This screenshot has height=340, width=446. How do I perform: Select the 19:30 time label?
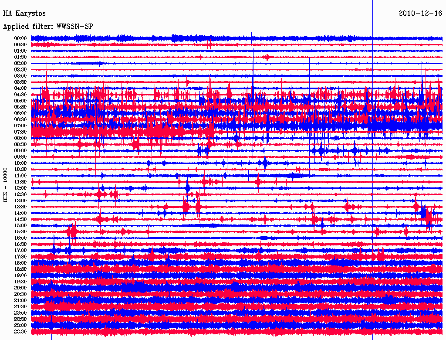(20, 282)
